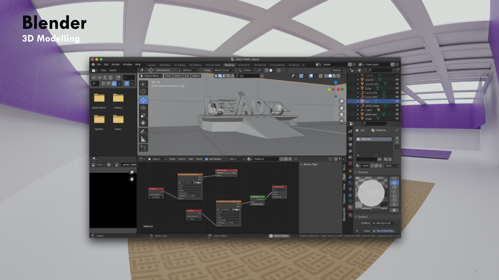
Task: Create a new folder in file browser
Action: [118, 77]
